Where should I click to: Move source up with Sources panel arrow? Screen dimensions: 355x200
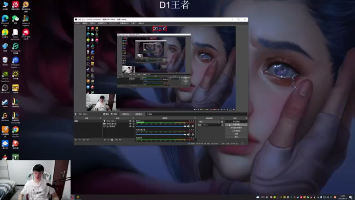(x=116, y=140)
